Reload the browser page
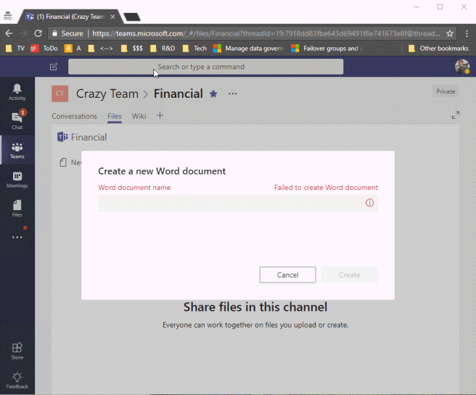Viewport: 476px width, 395px height. (38, 33)
